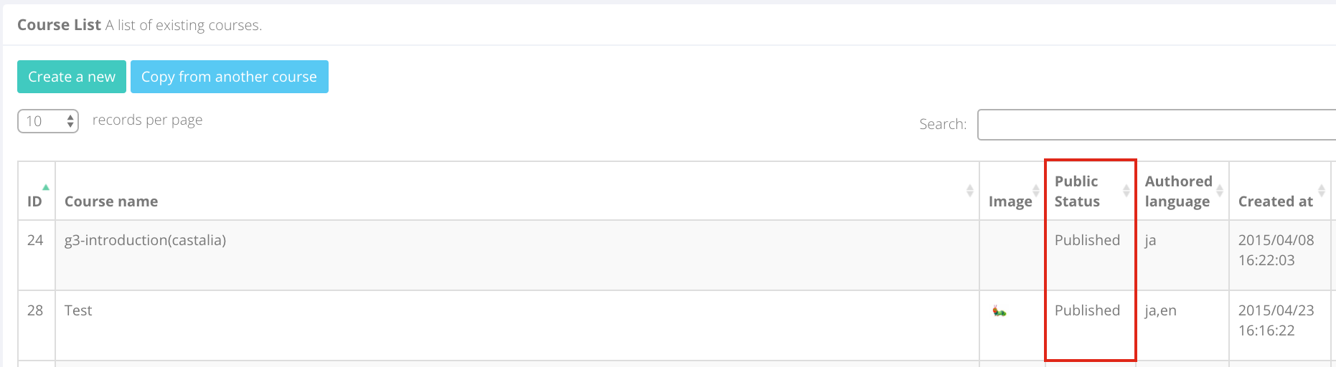Select the Test course name cell
The height and width of the screenshot is (367, 1336).
tap(517, 325)
